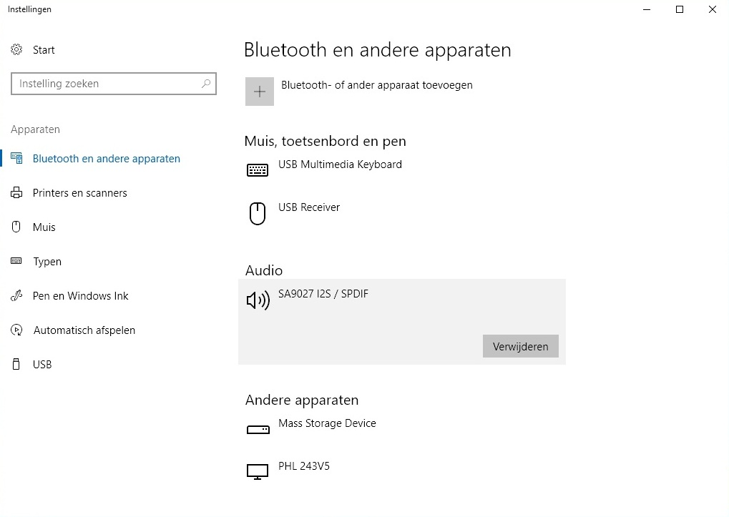The height and width of the screenshot is (517, 729).
Task: Focus the 'Instelling zoeken' search field
Action: pyautogui.click(x=107, y=84)
